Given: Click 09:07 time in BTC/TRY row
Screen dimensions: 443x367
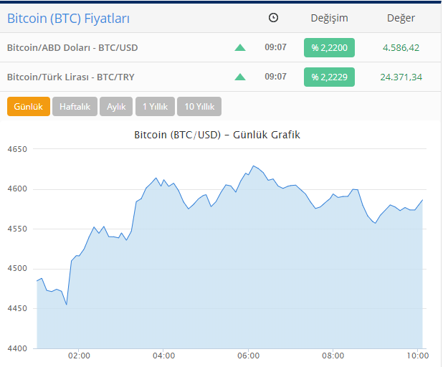Looking at the screenshot, I should 275,77.
